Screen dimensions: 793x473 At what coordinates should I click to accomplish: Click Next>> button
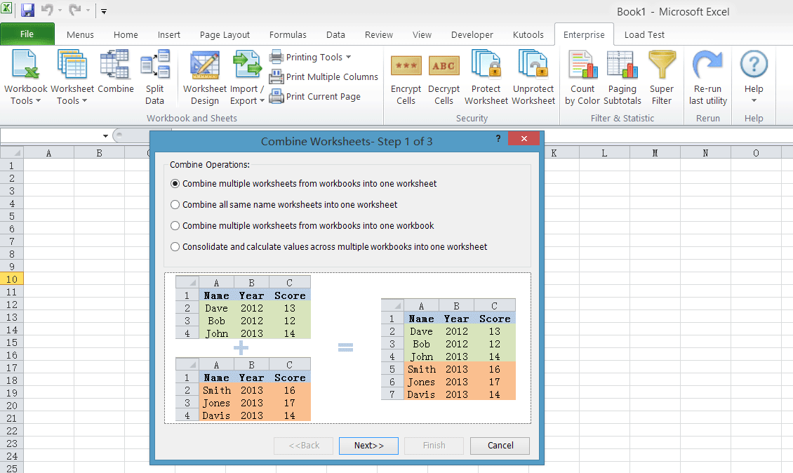(368, 446)
